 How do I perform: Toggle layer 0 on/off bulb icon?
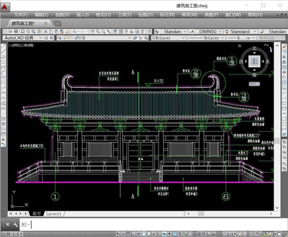[64, 38]
